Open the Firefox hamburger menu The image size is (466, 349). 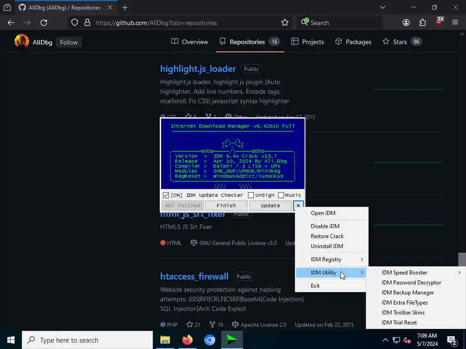pos(455,23)
